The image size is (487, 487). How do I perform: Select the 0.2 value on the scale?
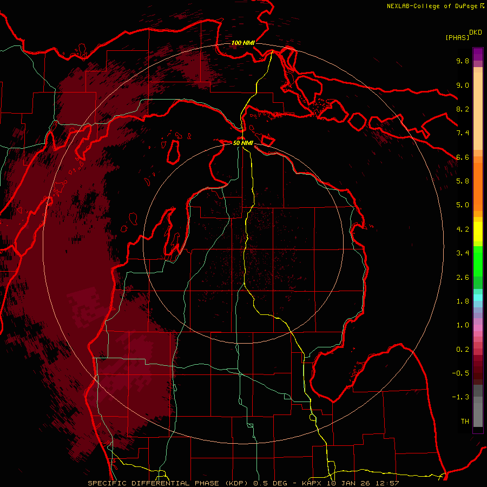tap(463, 350)
